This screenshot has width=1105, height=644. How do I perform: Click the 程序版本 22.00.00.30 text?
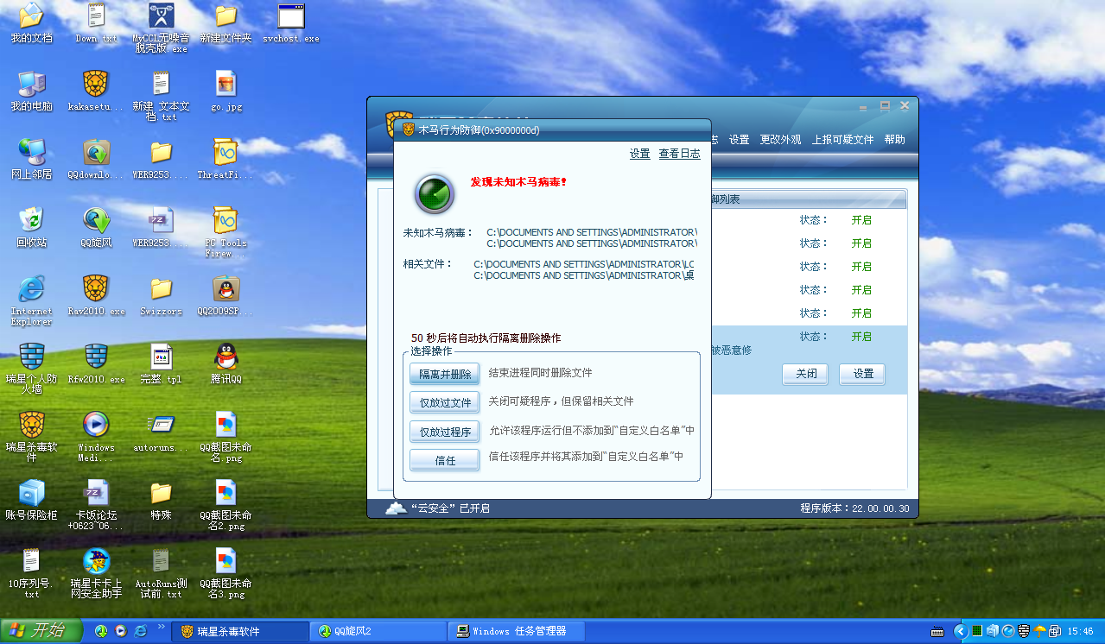(854, 508)
